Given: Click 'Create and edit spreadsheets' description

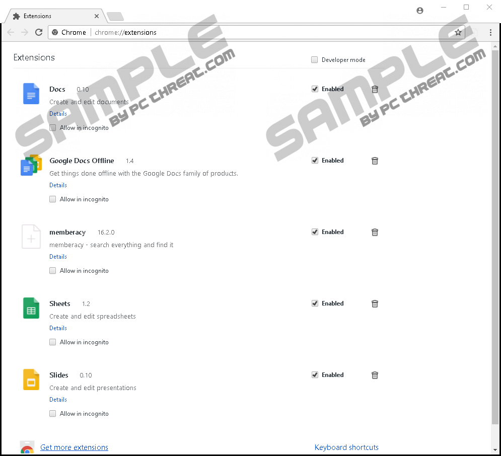Looking at the screenshot, I should [93, 317].
